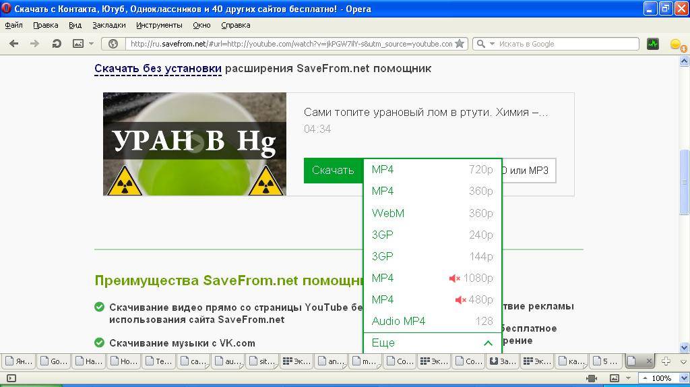Click the green checkmark beside 'Скачивание музыки с VK.com'
This screenshot has width=690, height=387.
[x=100, y=343]
